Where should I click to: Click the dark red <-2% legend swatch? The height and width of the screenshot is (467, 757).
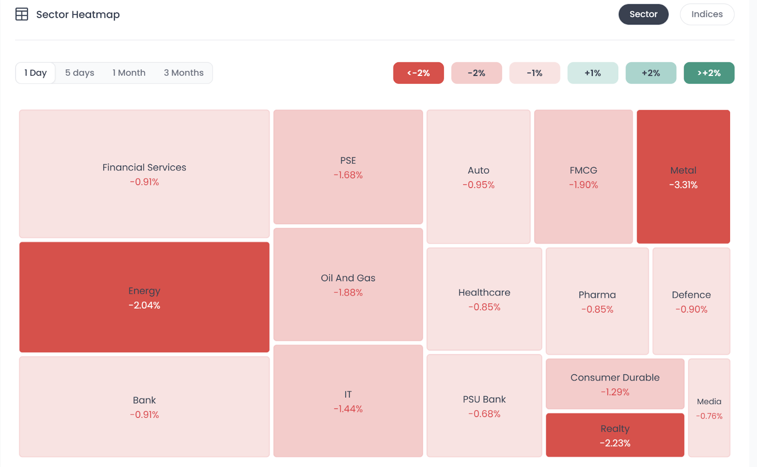click(x=418, y=73)
